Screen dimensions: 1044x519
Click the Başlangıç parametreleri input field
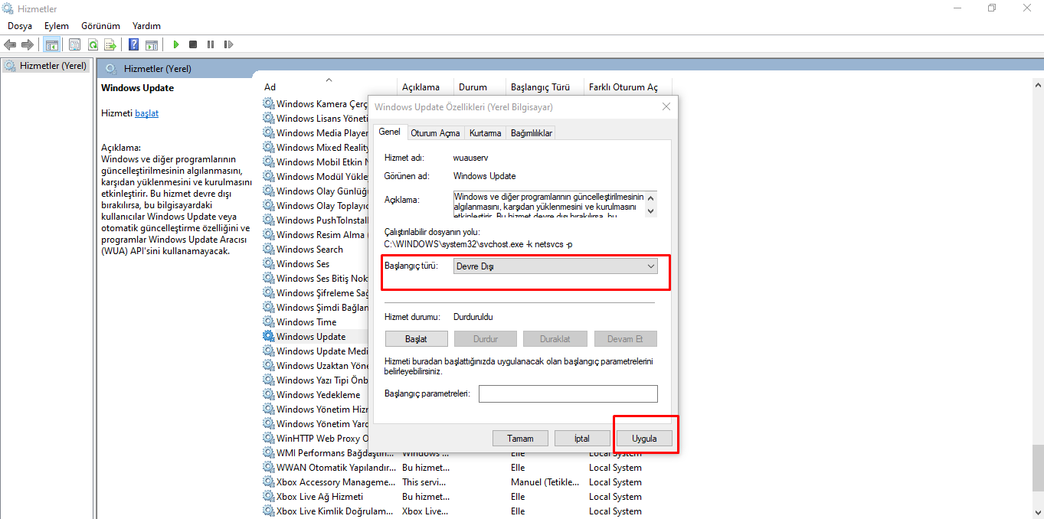(568, 393)
